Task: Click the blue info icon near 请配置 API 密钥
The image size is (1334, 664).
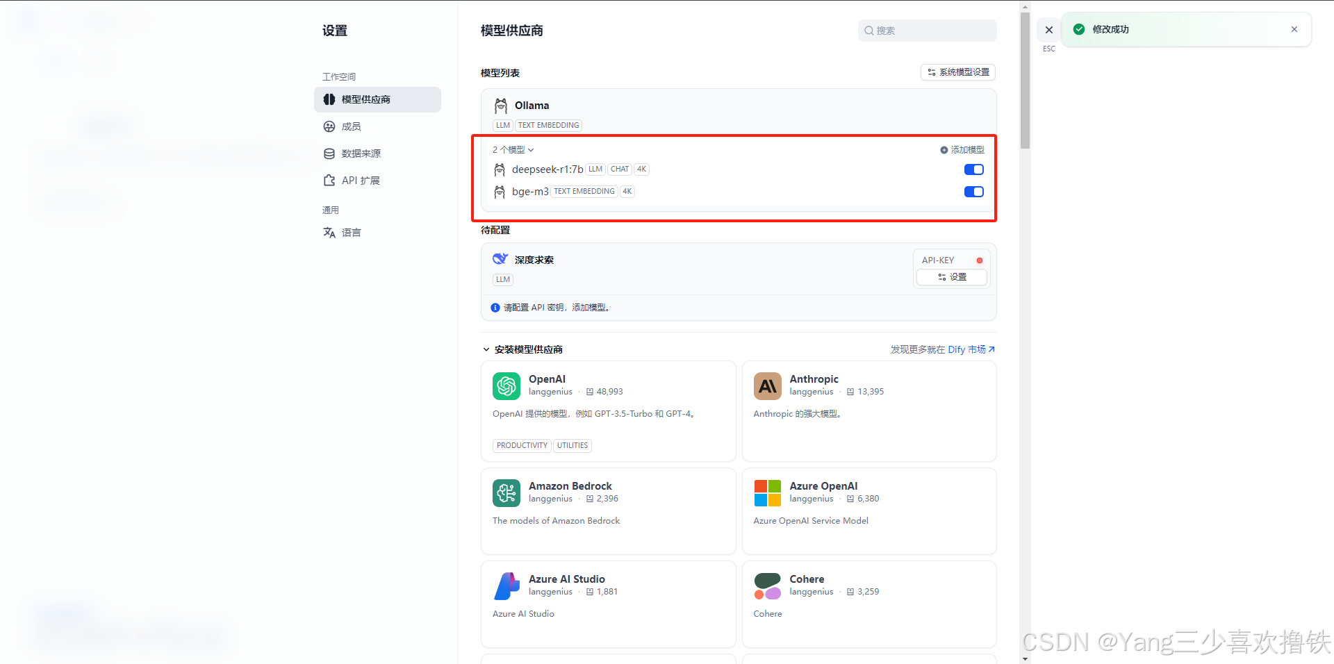Action: pyautogui.click(x=495, y=308)
